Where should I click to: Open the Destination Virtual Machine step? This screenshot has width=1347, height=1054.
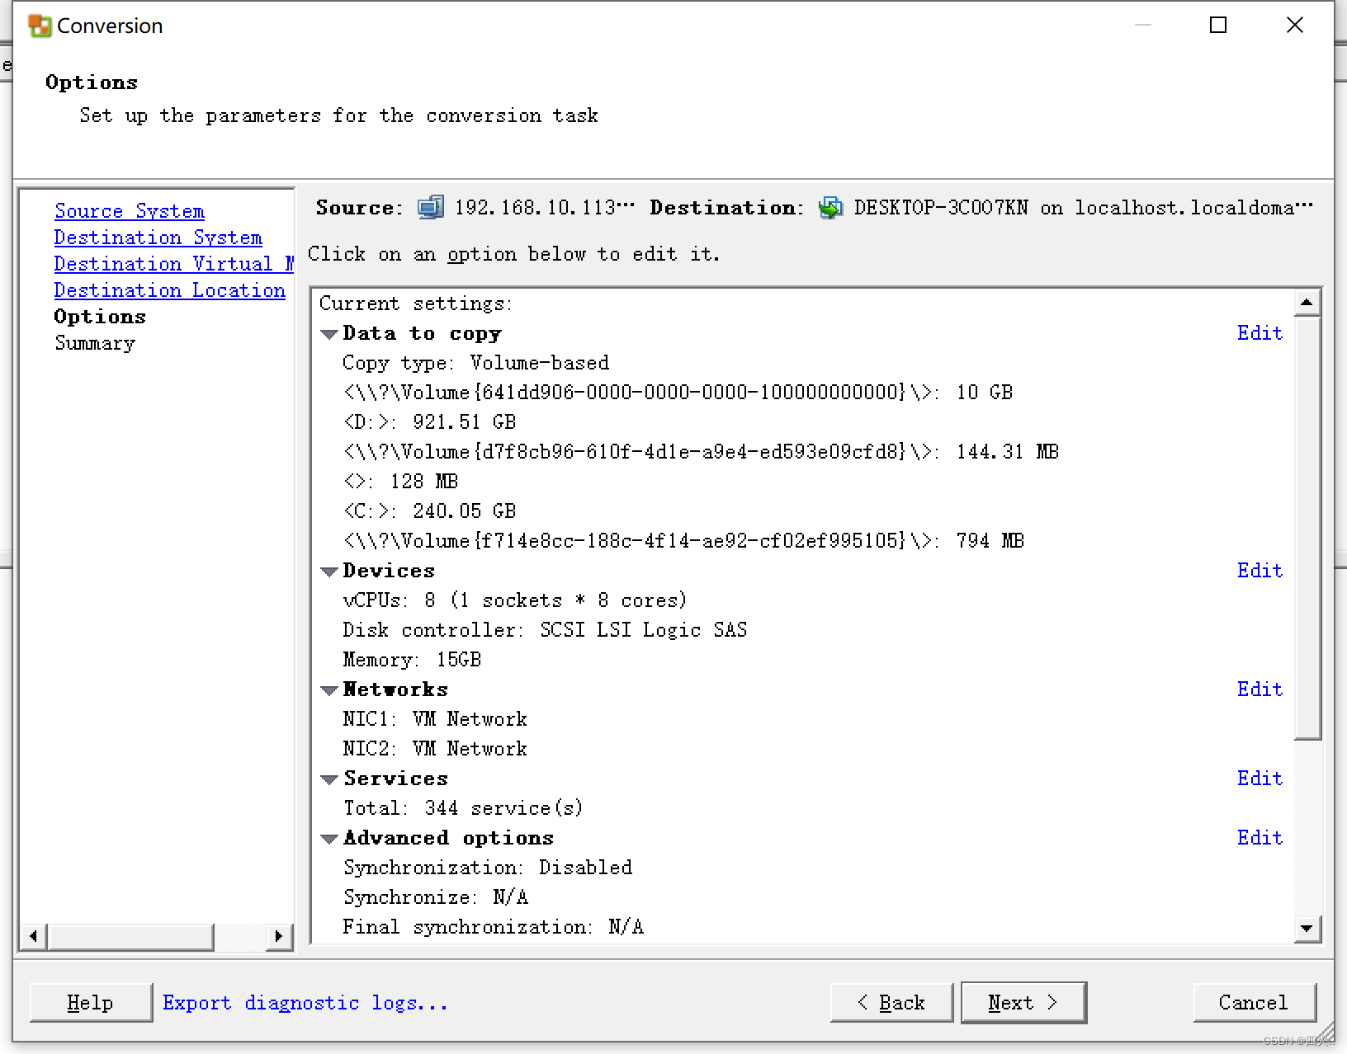click(174, 264)
